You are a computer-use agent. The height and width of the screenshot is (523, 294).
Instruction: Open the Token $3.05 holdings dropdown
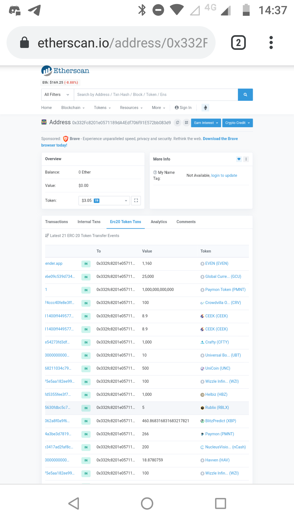(104, 200)
